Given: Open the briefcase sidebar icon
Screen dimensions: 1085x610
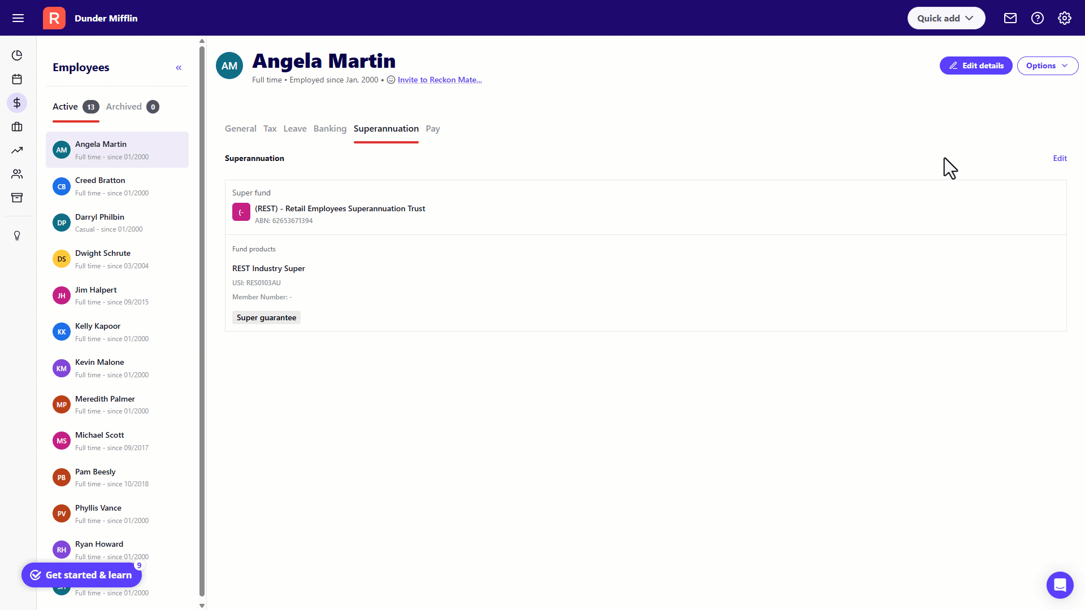Looking at the screenshot, I should (17, 127).
